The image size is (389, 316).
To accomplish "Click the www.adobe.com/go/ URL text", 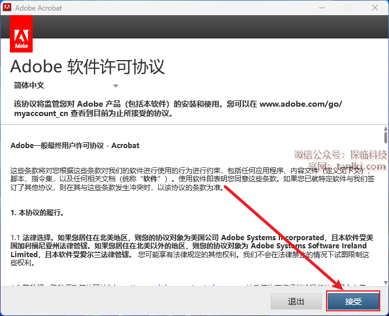I will 301,104.
